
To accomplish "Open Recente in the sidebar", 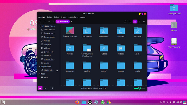I will coord(46,56).
